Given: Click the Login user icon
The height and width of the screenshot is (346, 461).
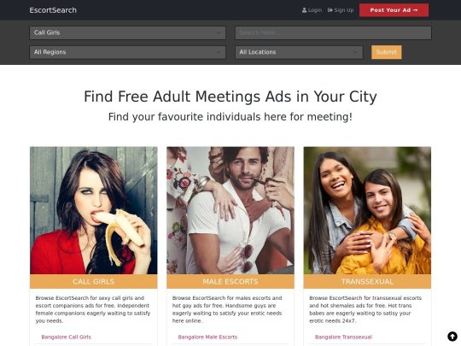Looking at the screenshot, I should [304, 10].
